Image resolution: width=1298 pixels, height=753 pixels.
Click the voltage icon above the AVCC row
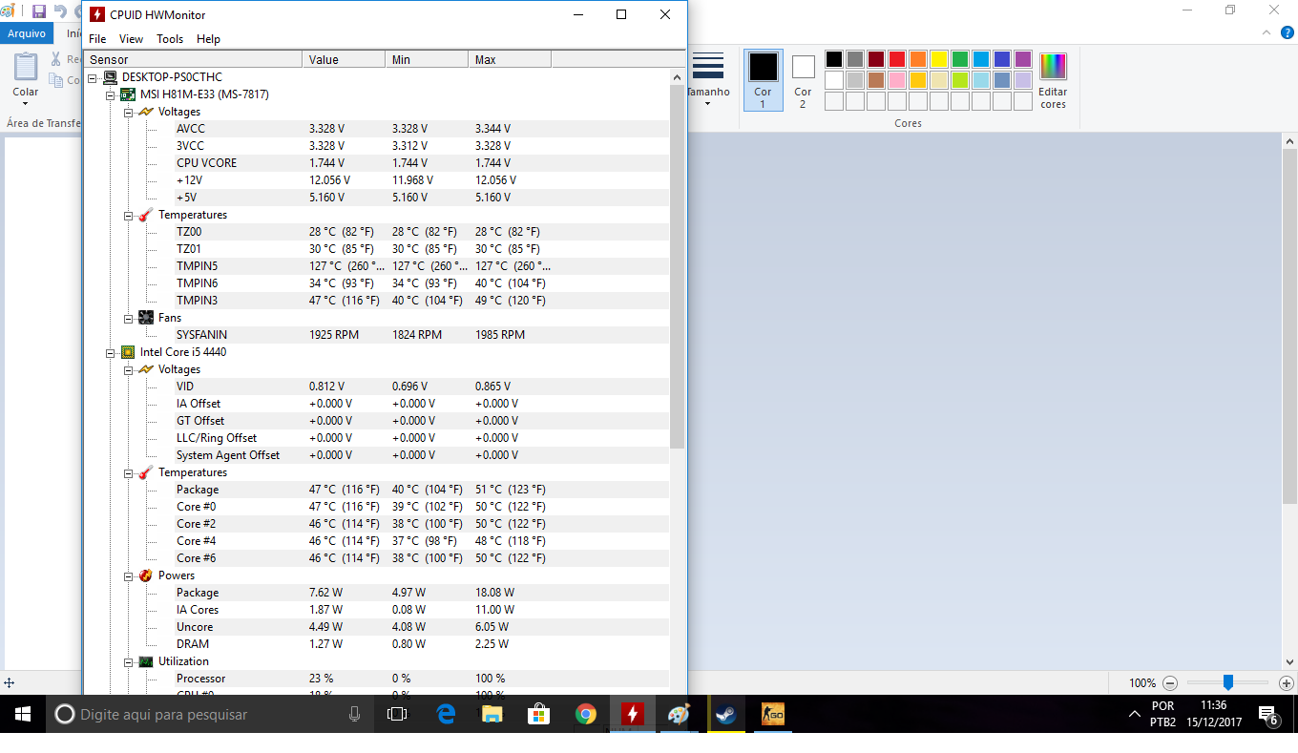click(146, 112)
